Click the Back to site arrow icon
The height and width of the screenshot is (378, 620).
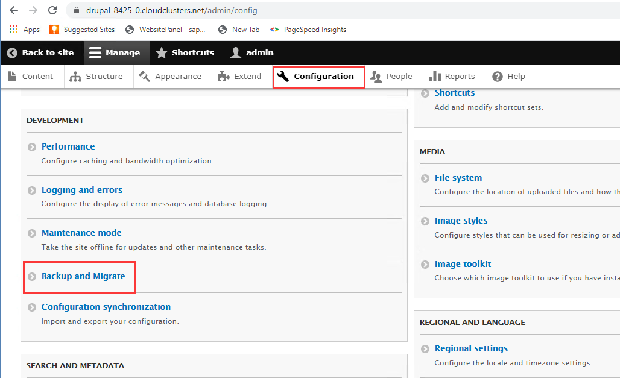(12, 53)
